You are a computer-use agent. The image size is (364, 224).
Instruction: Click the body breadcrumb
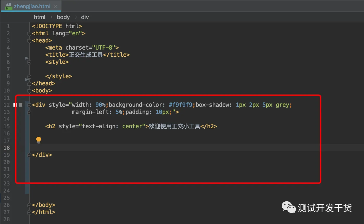point(63,17)
